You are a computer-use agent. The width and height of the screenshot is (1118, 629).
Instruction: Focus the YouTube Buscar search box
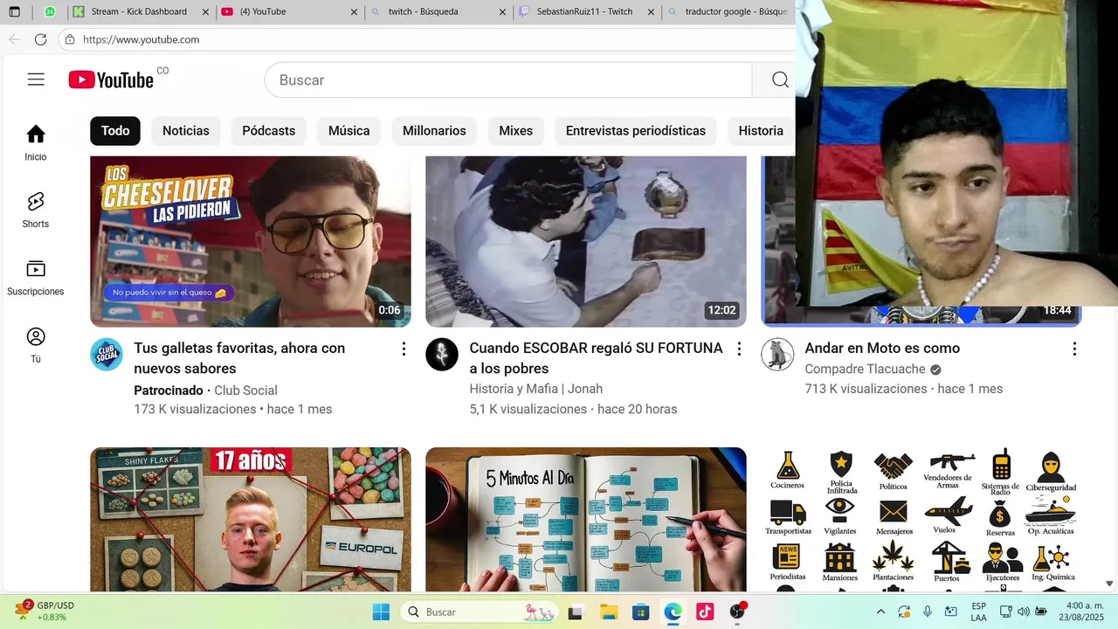(508, 79)
